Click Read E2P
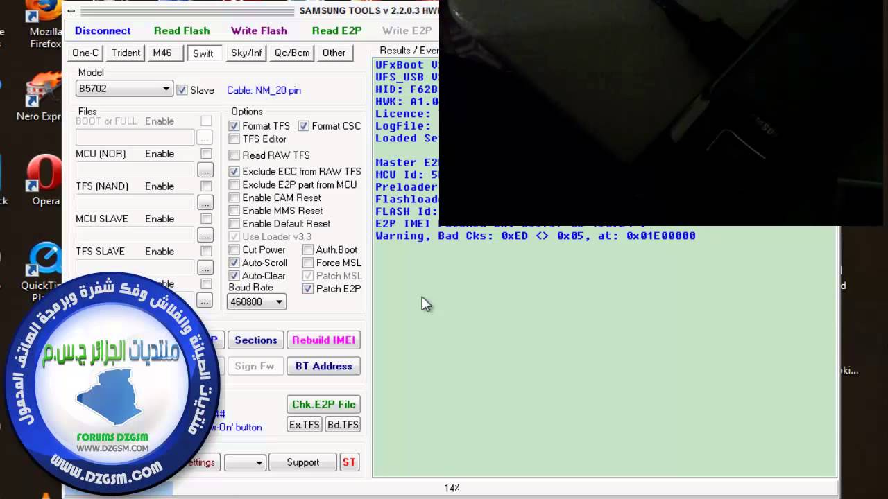The image size is (888, 499). 336,30
